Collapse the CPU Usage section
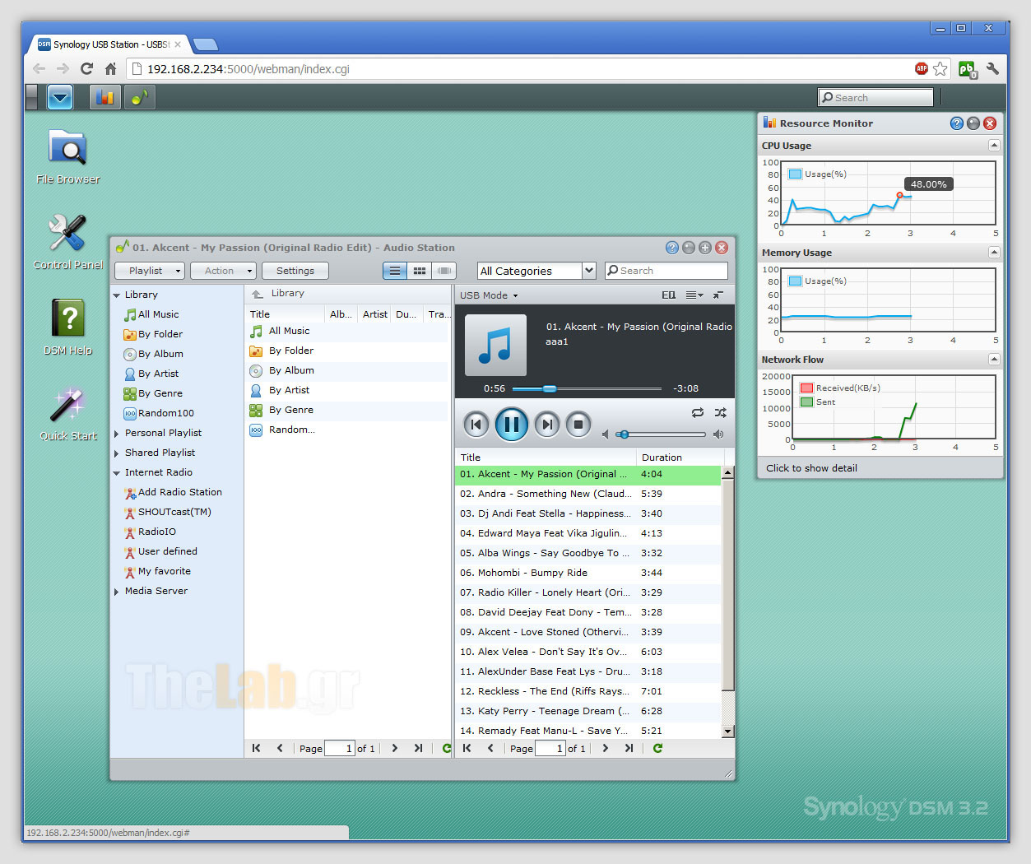This screenshot has width=1031, height=864. pyautogui.click(x=994, y=146)
